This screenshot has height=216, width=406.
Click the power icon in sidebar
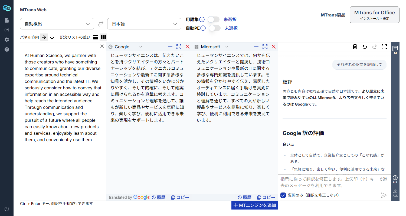tap(7, 209)
